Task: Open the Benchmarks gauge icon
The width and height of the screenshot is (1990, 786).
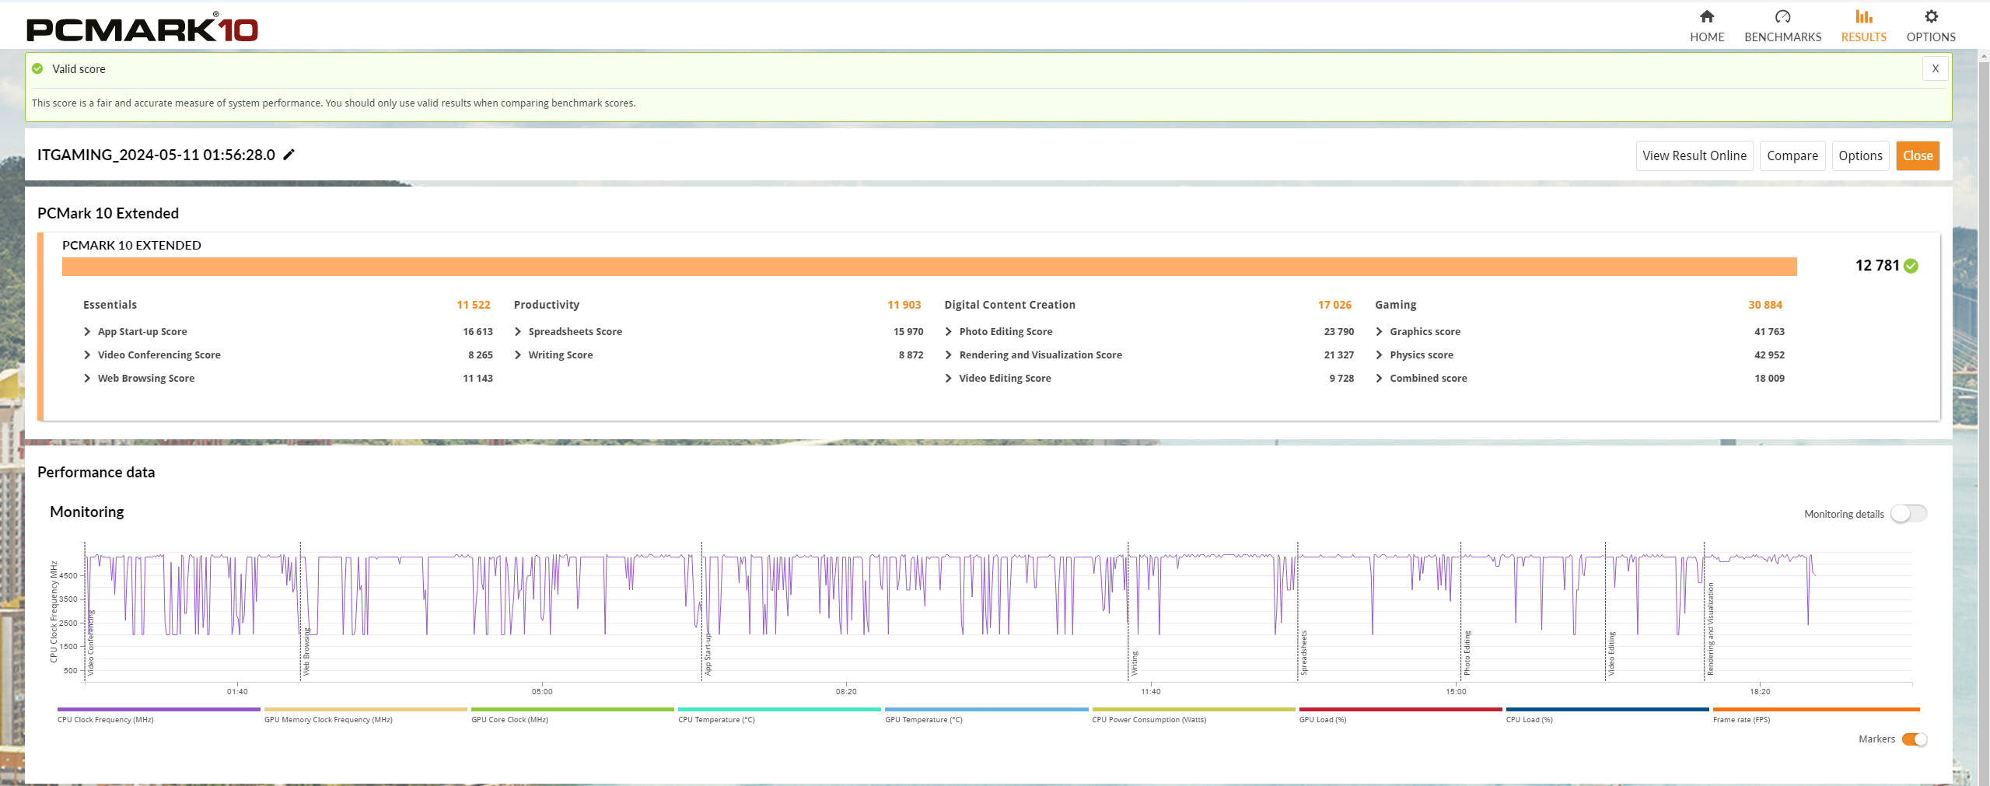Action: tap(1782, 16)
